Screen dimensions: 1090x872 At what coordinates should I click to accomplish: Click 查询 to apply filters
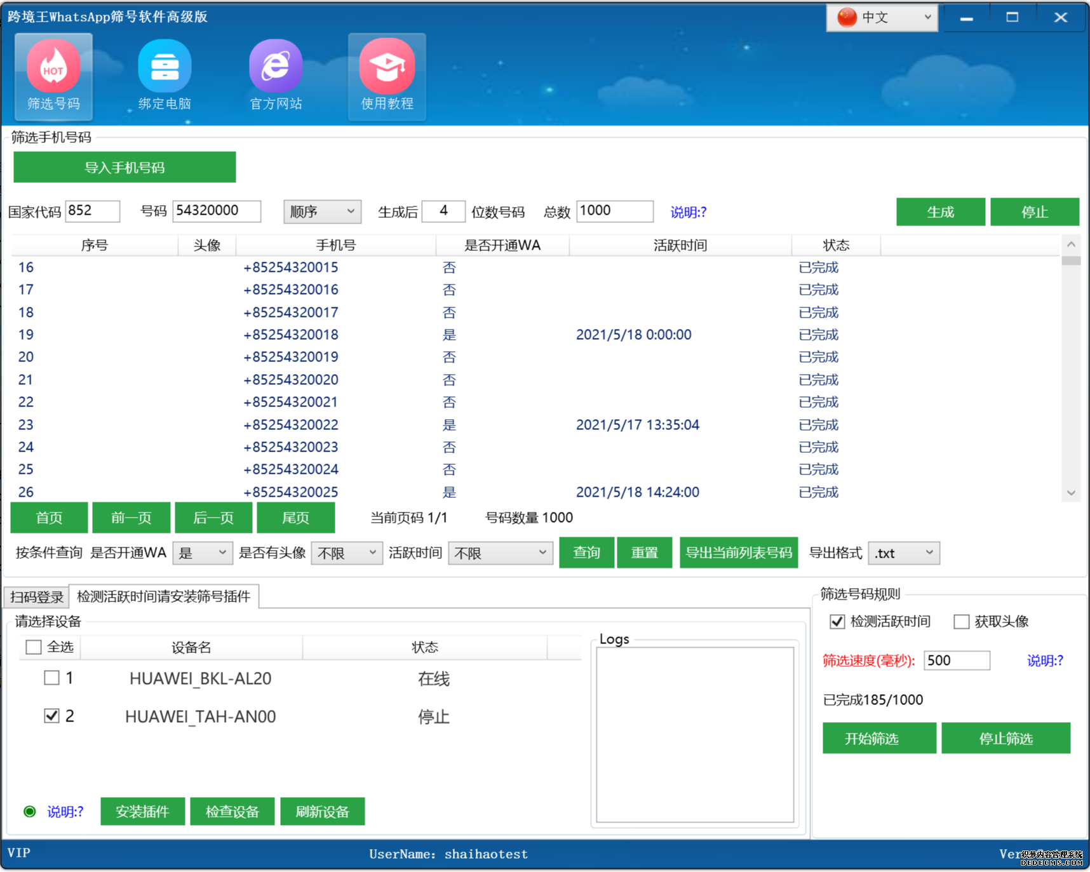586,553
